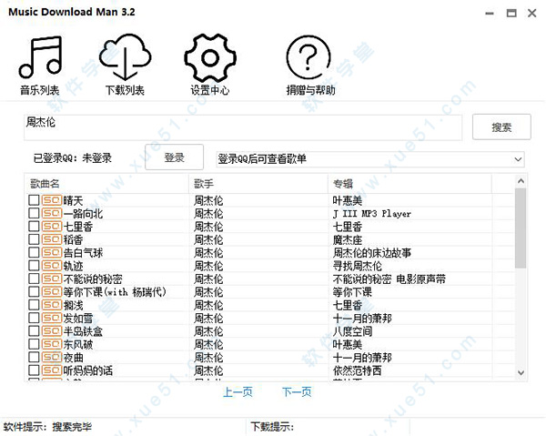Viewport: 546px width, 436px height.
Task: Sort by the 歌曲名 column header
Action: (106, 184)
